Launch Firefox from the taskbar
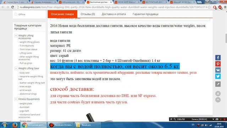This screenshot has width=227, height=128. coord(15,125)
